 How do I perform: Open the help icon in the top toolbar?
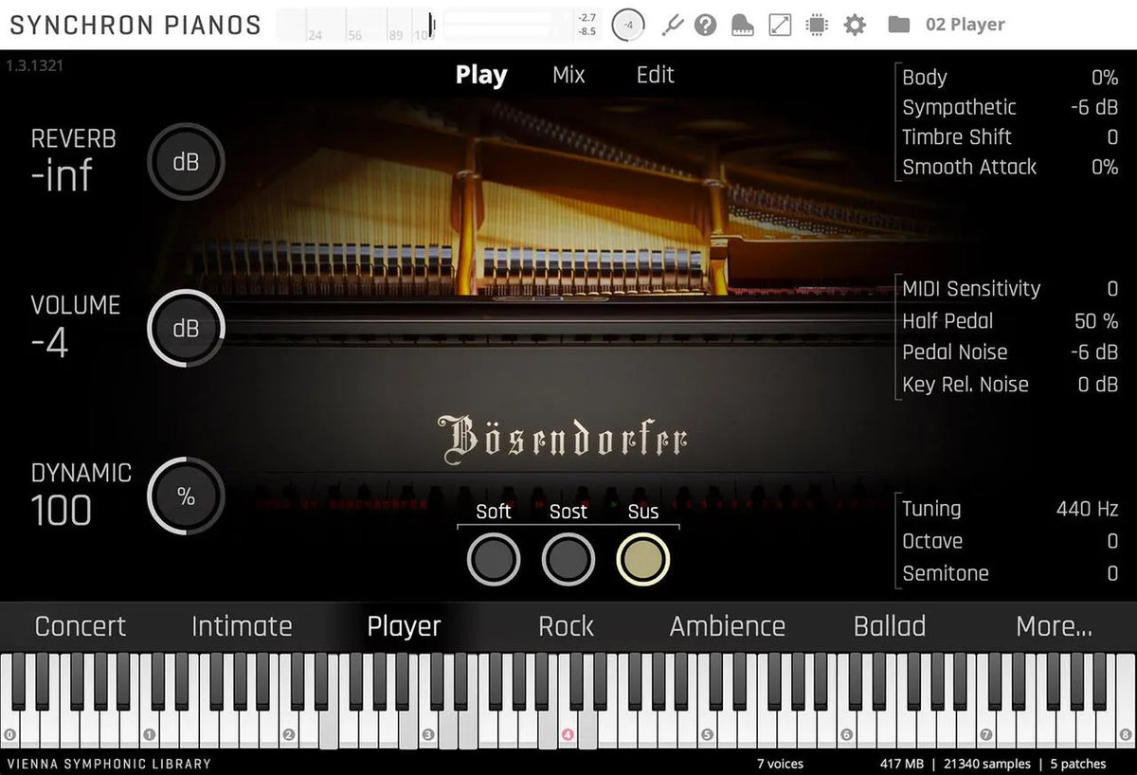pyautogui.click(x=705, y=25)
